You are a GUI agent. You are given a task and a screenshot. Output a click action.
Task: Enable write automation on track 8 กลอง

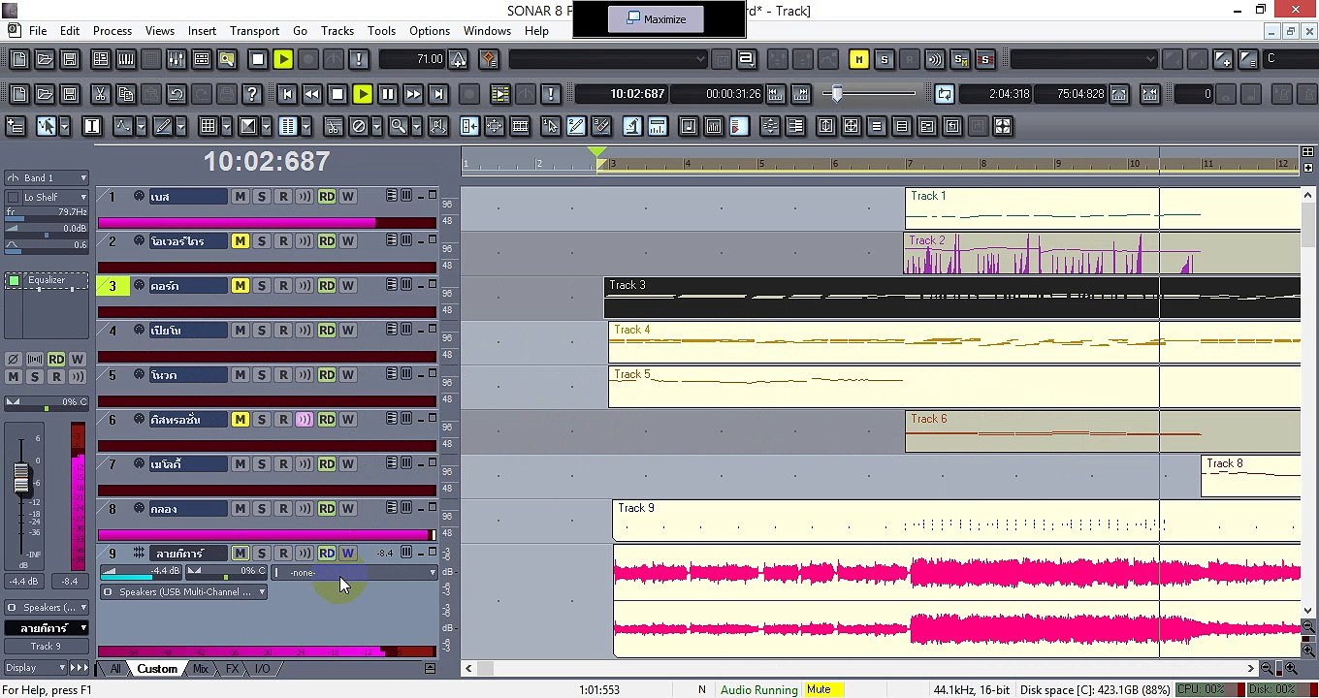point(348,509)
